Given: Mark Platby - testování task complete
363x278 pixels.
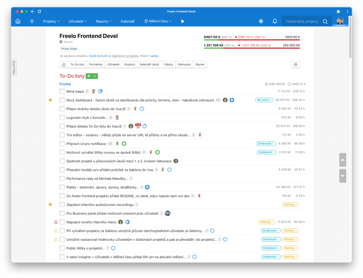Looking at the screenshot, I should pos(62,187).
